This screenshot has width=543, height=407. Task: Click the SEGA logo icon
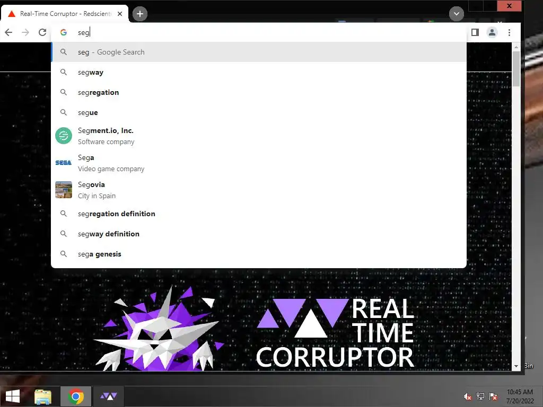64,163
